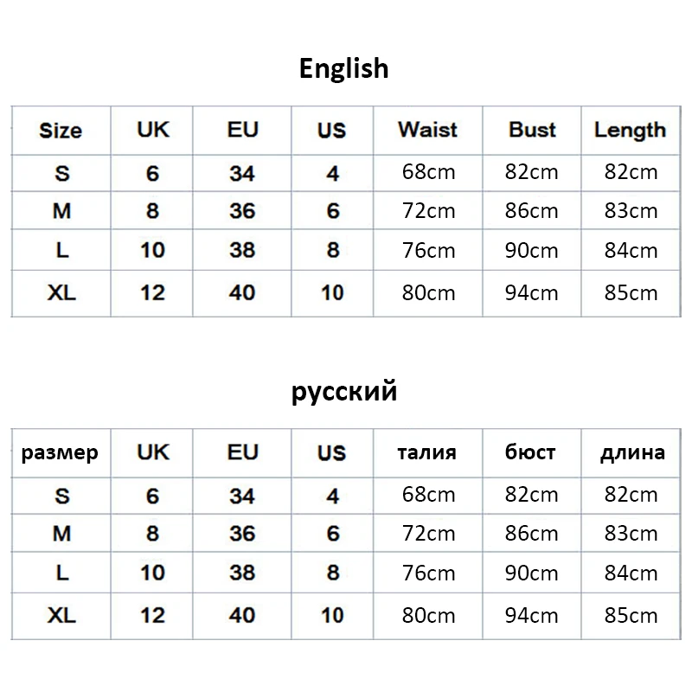This screenshot has height=692, width=692.
Task: Click the русский table title
Action: pos(344,391)
